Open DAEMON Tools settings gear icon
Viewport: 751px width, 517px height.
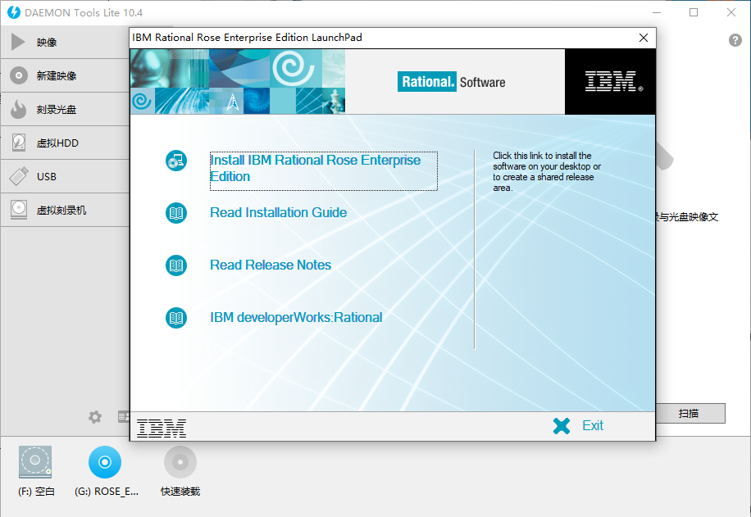click(95, 417)
